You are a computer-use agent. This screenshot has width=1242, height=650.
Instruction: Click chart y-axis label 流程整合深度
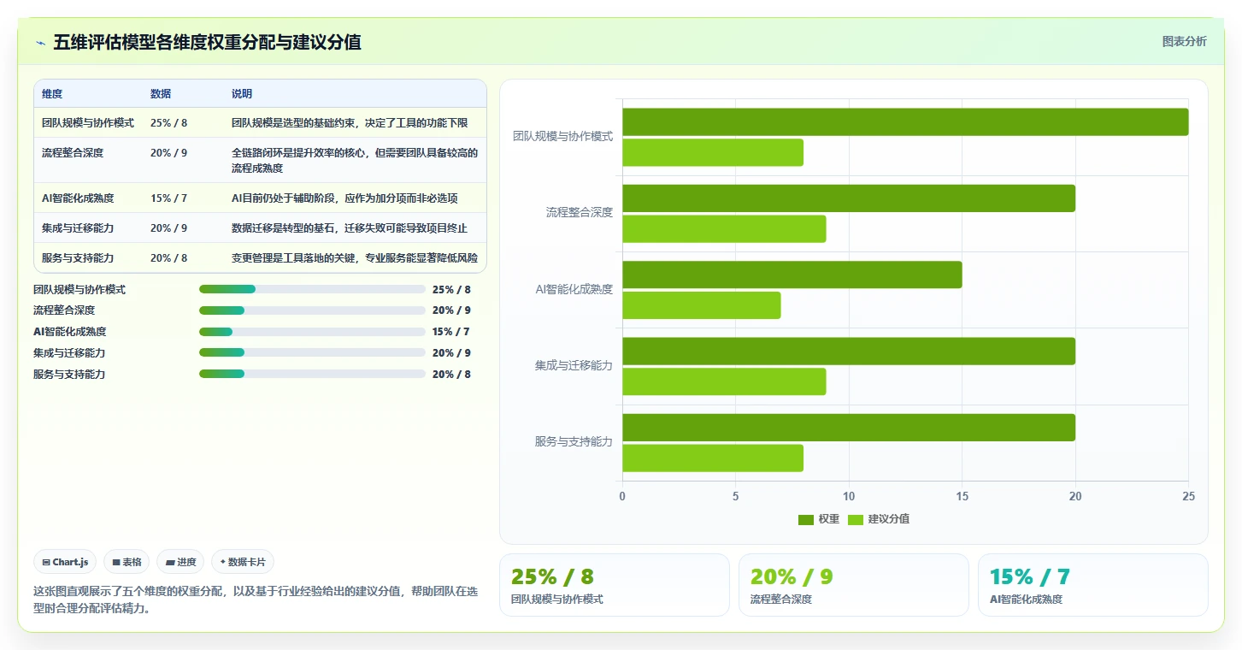pyautogui.click(x=580, y=212)
